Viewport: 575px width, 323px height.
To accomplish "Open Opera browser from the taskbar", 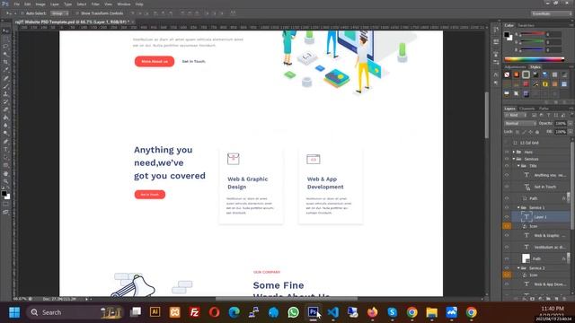I will pyautogui.click(x=215, y=312).
